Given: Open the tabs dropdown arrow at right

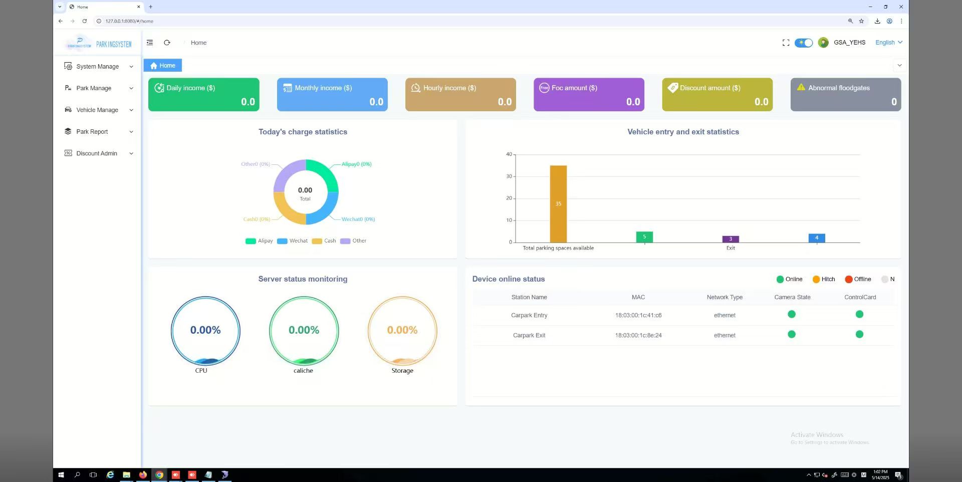Looking at the screenshot, I should click(x=899, y=66).
